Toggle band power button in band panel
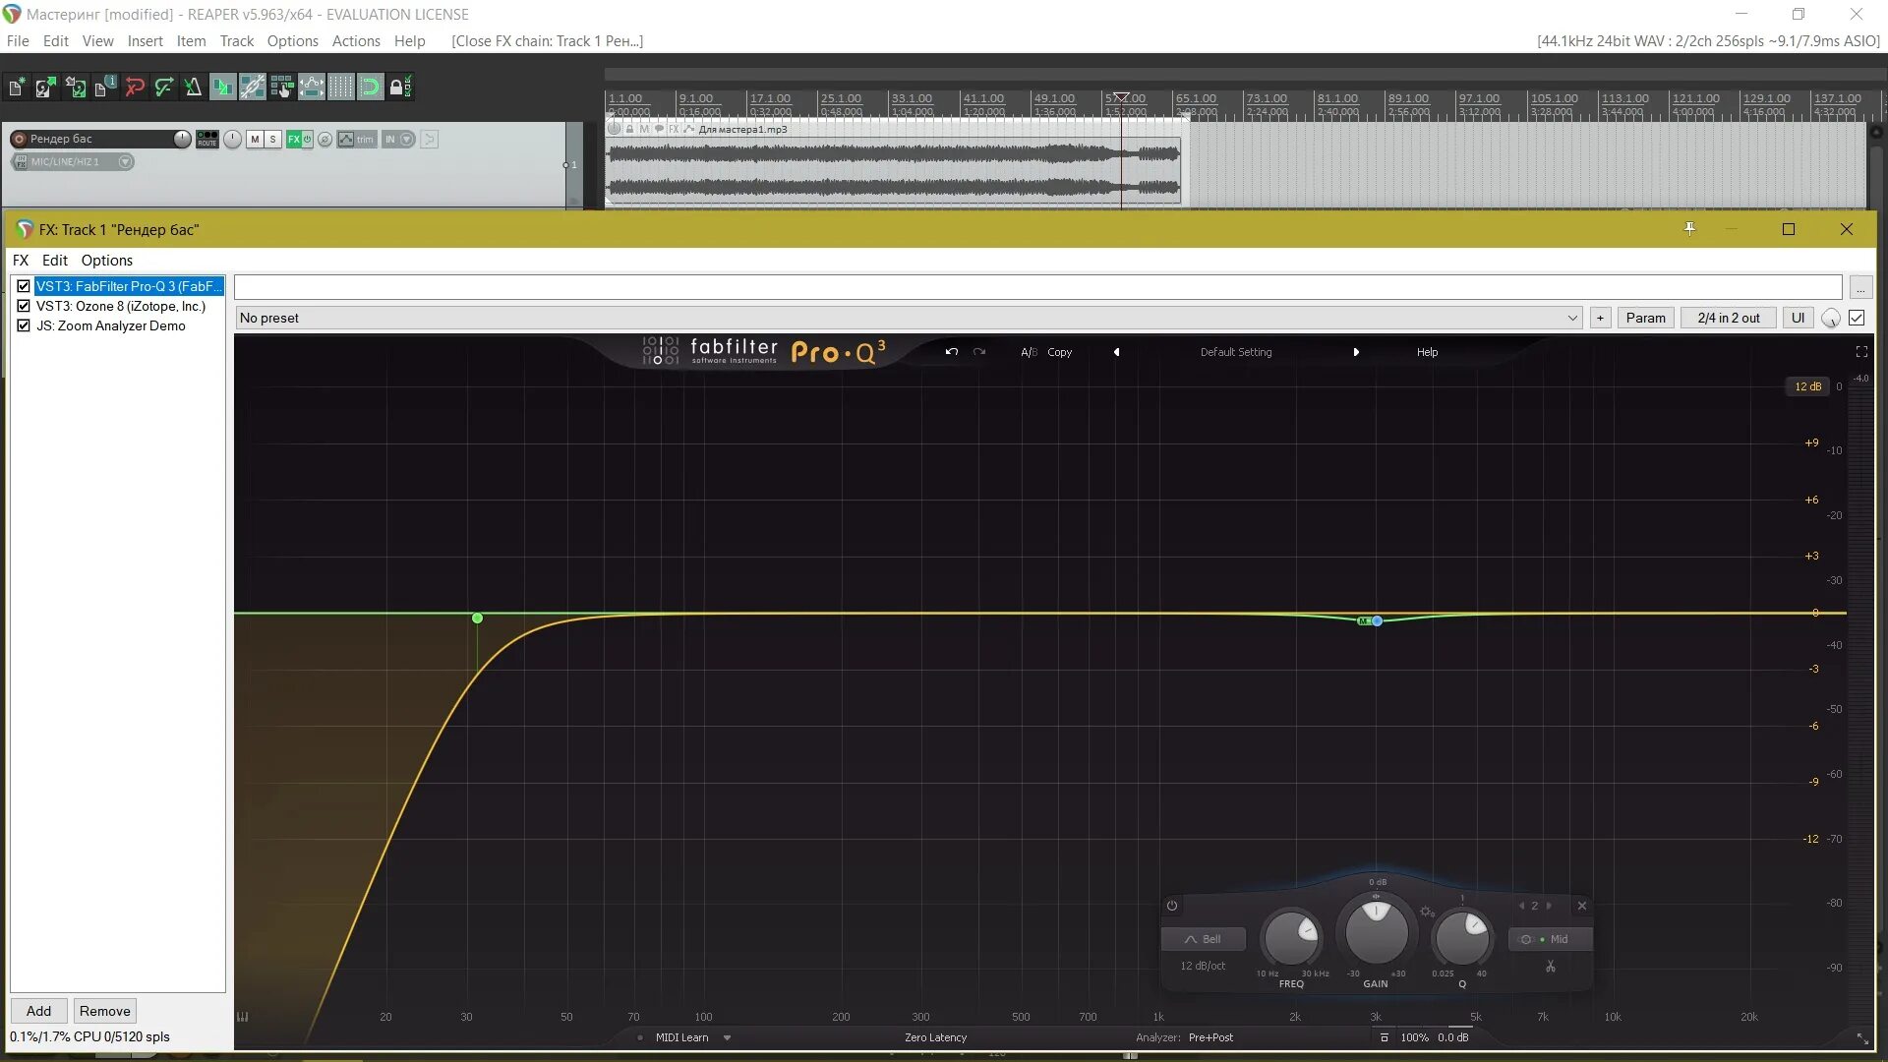This screenshot has width=1888, height=1062. 1171,906
